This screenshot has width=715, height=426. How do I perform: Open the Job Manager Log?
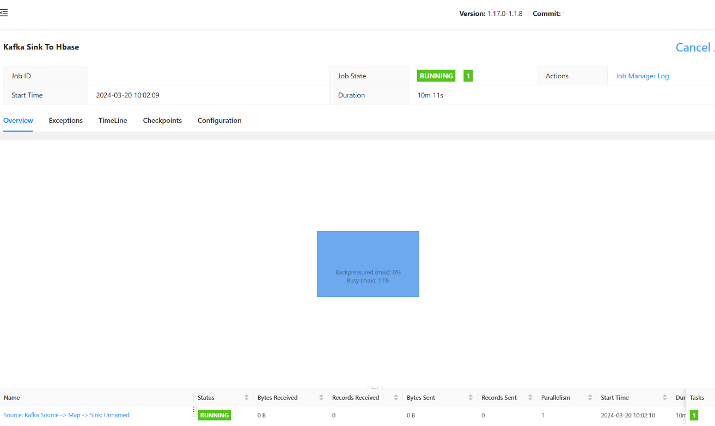[x=642, y=76]
